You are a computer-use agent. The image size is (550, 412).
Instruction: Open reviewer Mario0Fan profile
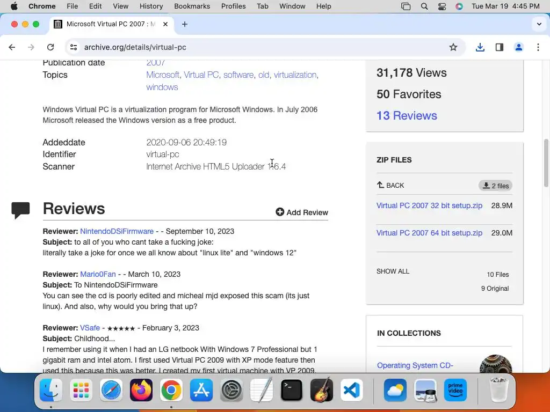click(98, 274)
